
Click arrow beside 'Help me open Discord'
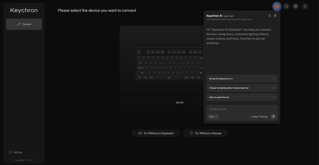[x=274, y=97]
